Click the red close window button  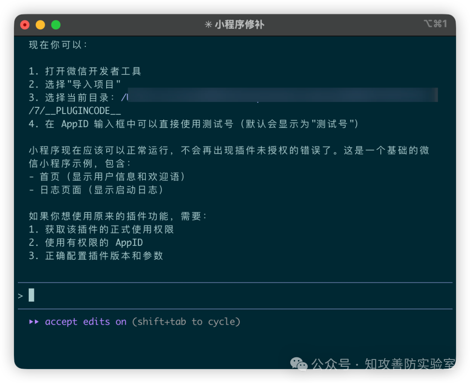point(25,25)
